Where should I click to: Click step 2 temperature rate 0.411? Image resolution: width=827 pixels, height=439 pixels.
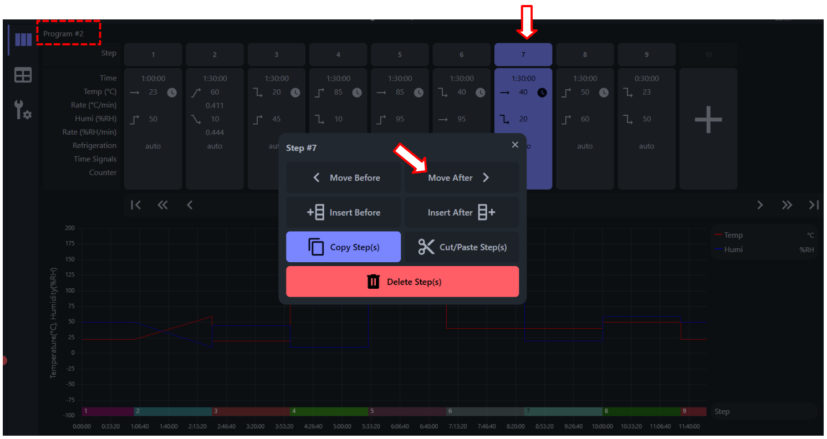click(x=215, y=105)
